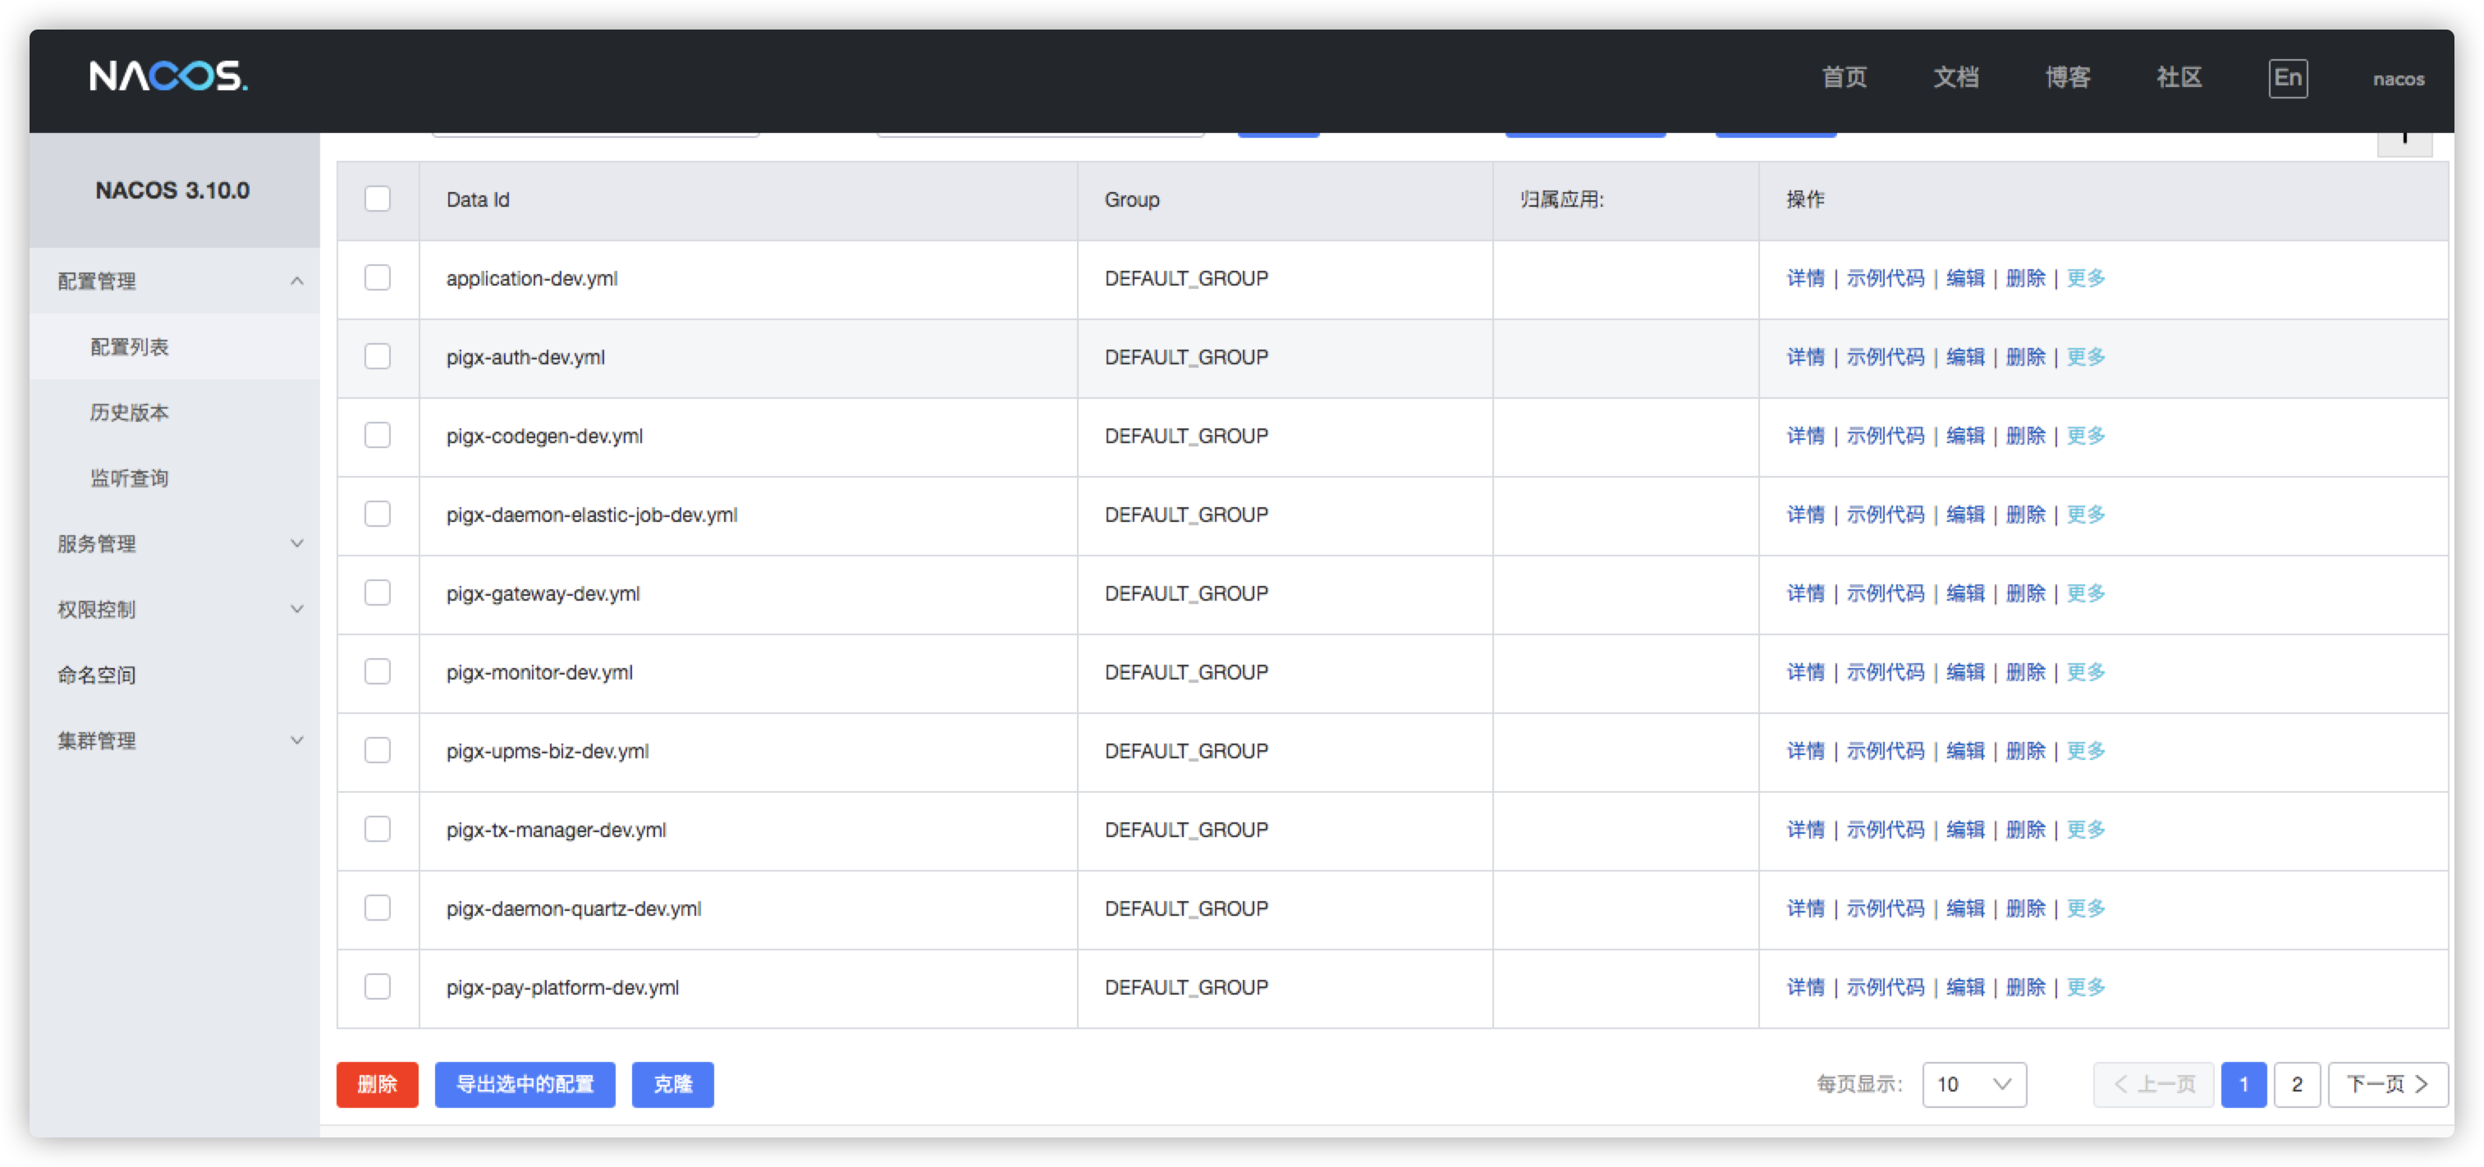2484x1167 pixels.
Task: Open 历史版本 in the sidebar
Action: 129,413
